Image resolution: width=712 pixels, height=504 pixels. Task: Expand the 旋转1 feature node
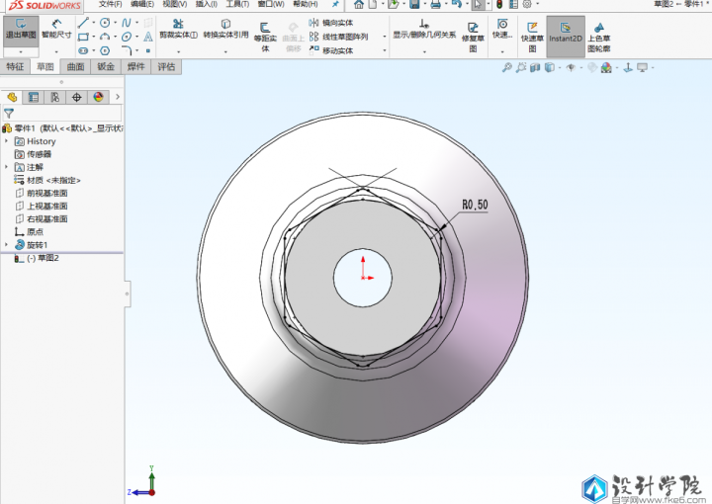pyautogui.click(x=6, y=244)
